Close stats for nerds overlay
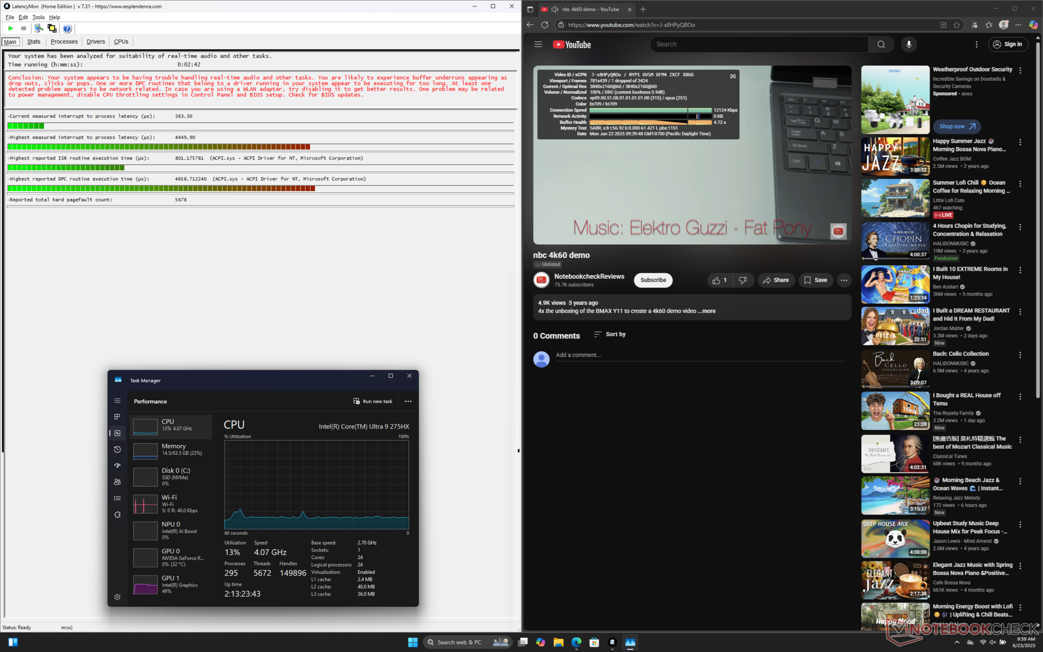This screenshot has width=1043, height=652. (733, 76)
